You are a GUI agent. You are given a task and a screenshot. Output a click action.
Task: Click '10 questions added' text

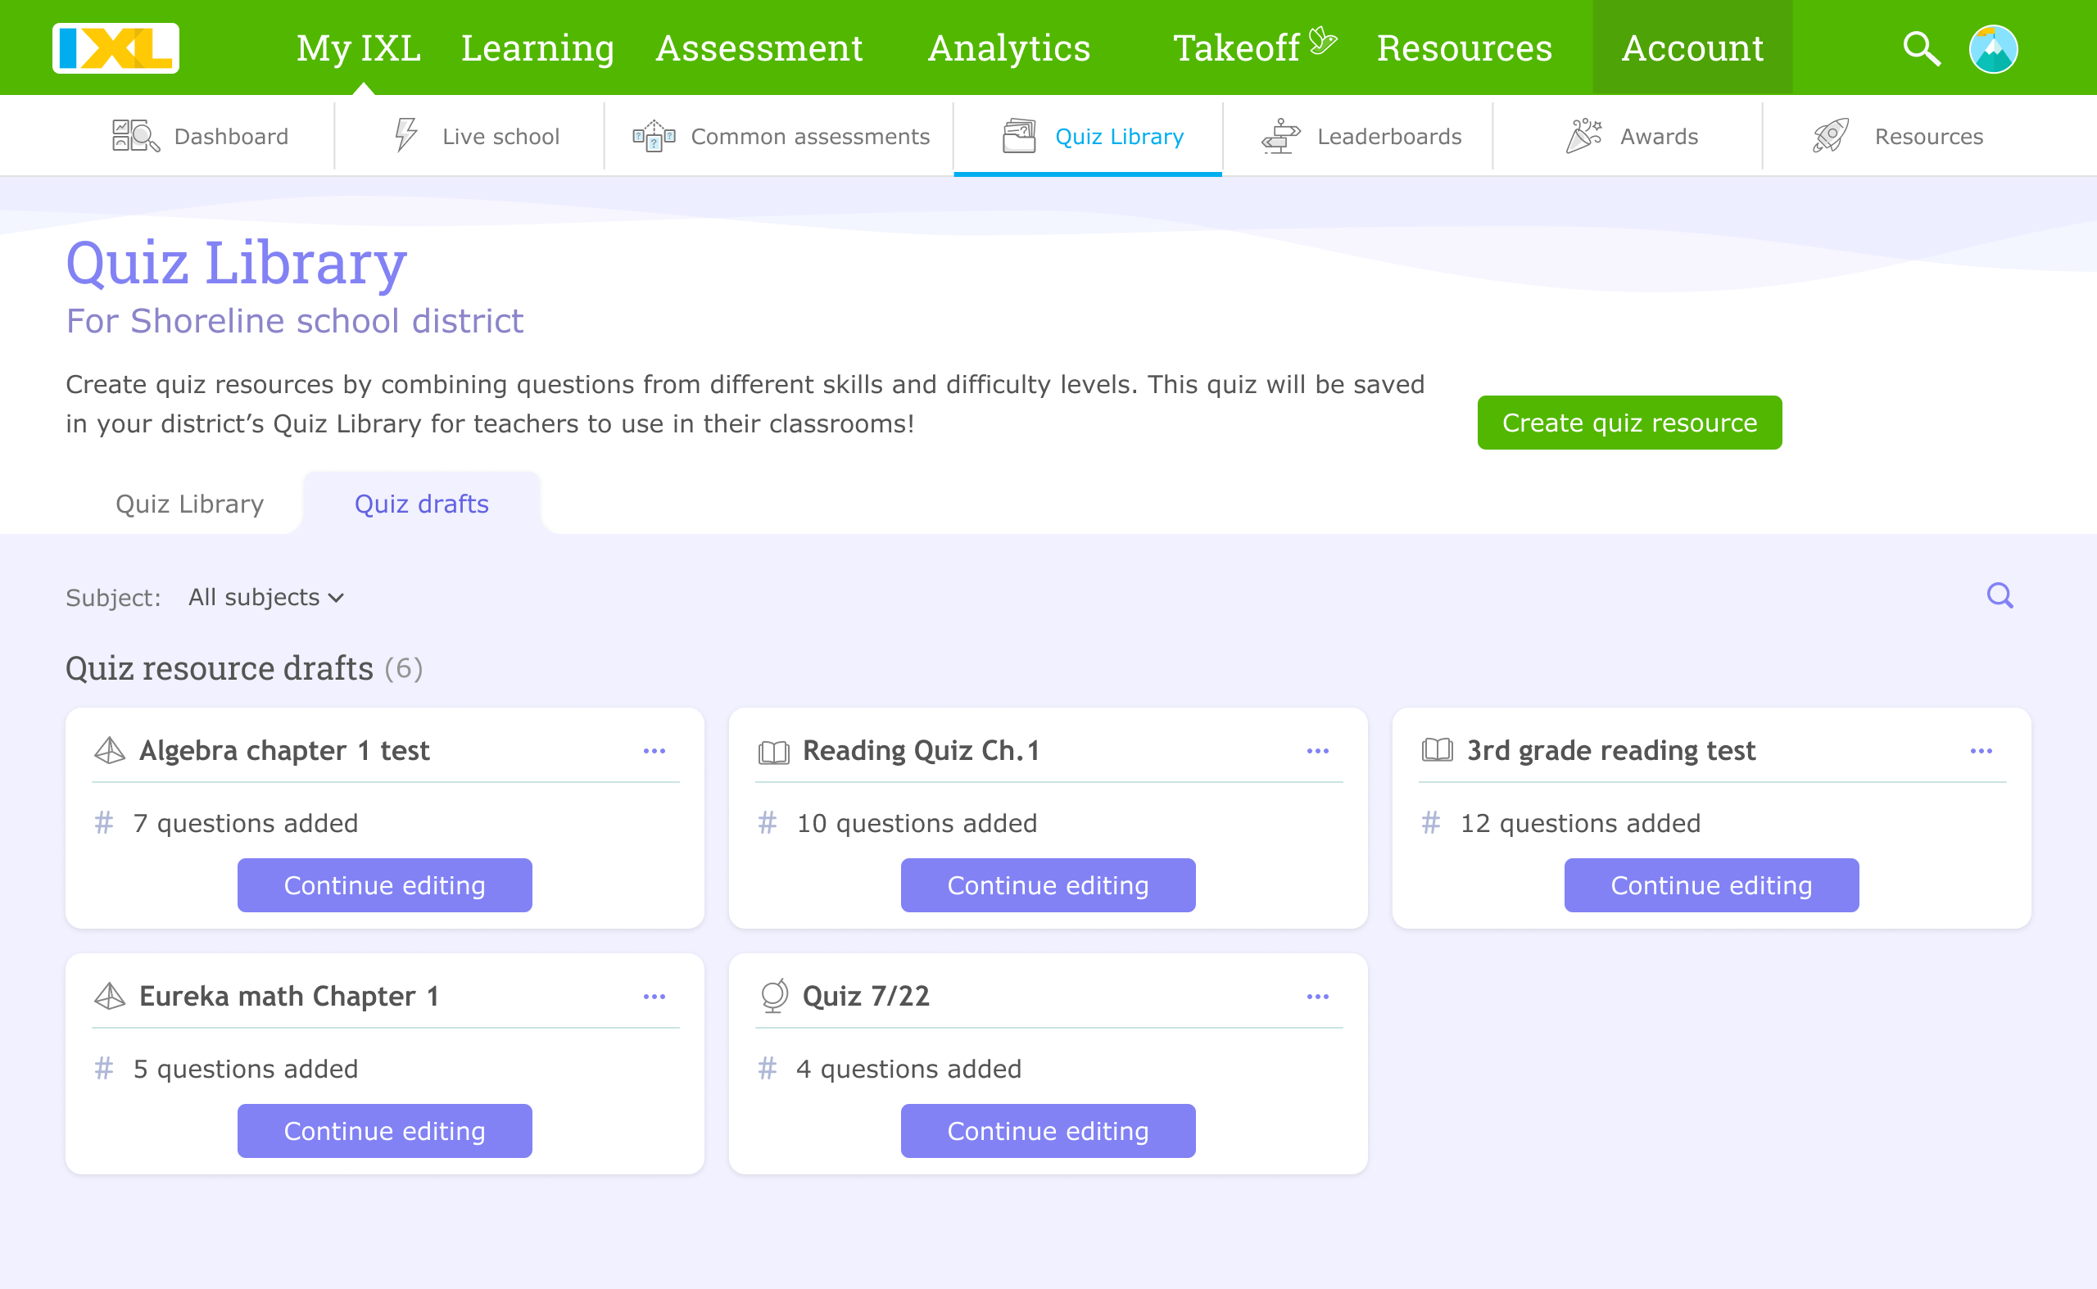click(x=917, y=824)
